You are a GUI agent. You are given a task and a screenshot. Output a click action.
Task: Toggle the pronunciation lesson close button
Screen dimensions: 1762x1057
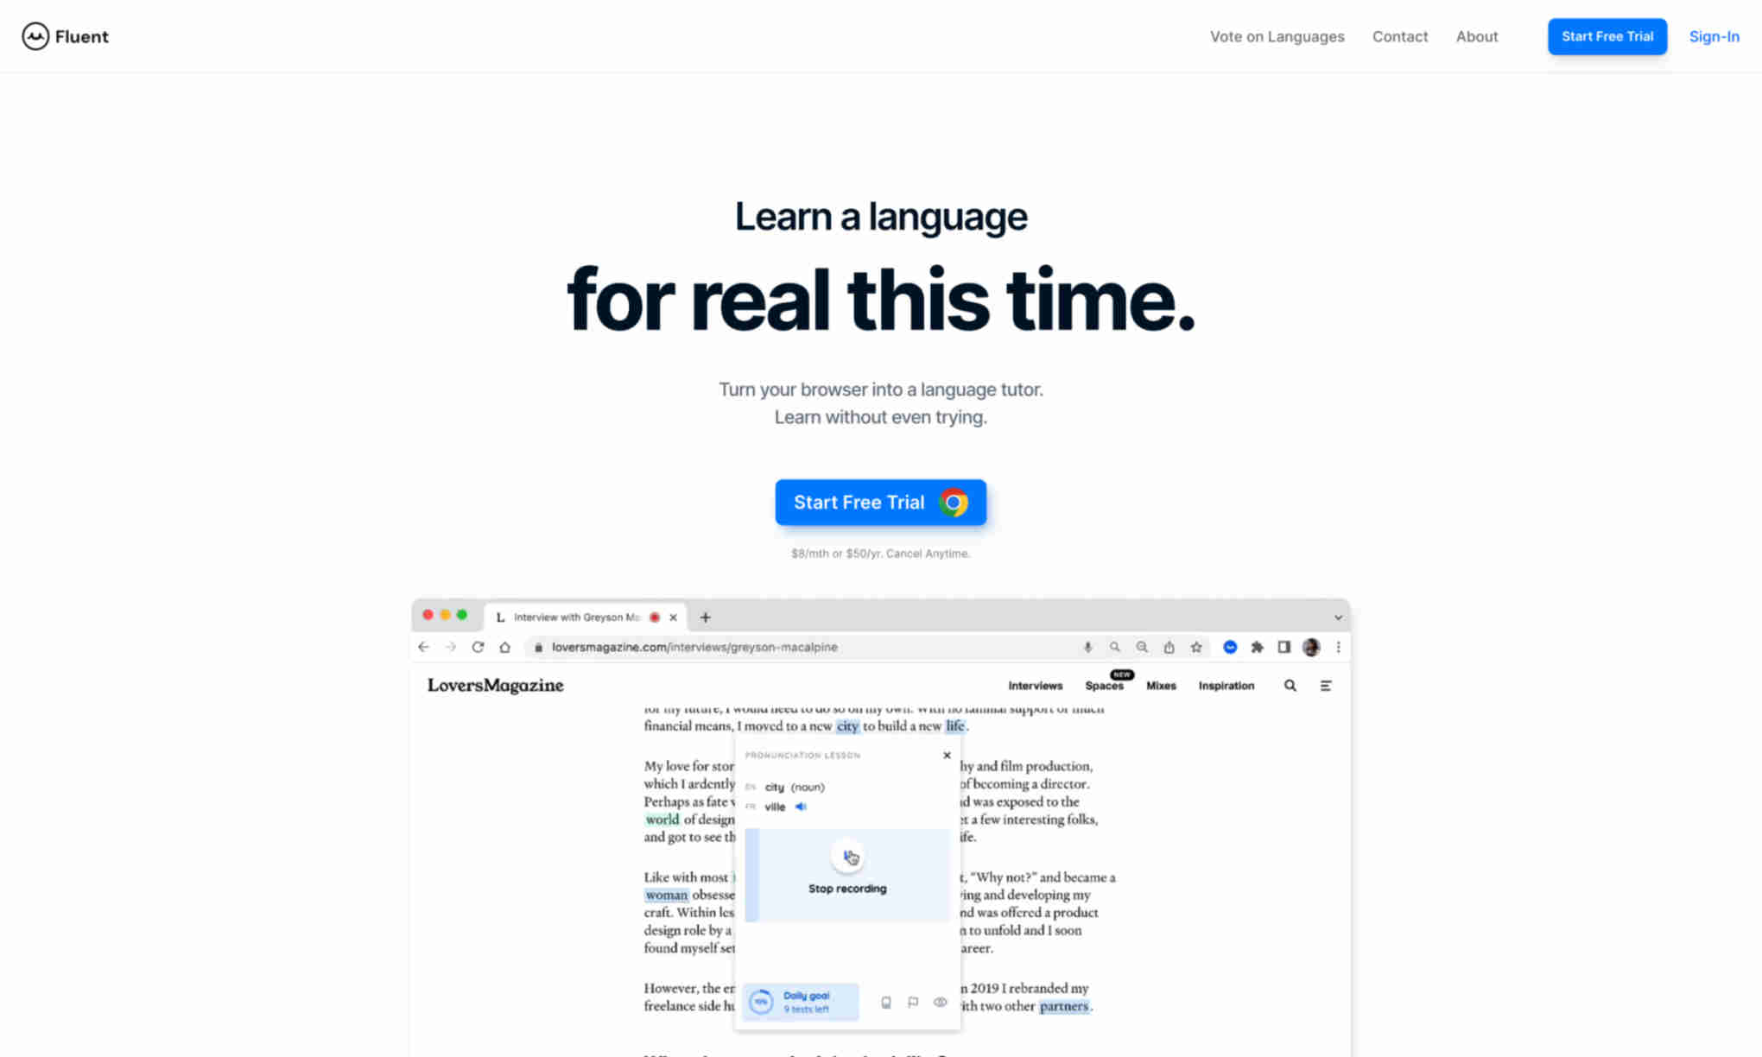(x=947, y=755)
